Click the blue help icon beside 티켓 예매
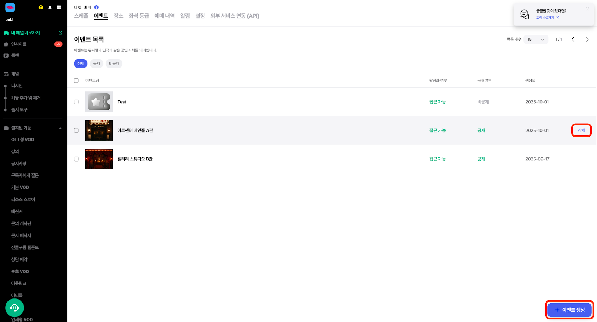This screenshot has width=597, height=322. tap(96, 7)
